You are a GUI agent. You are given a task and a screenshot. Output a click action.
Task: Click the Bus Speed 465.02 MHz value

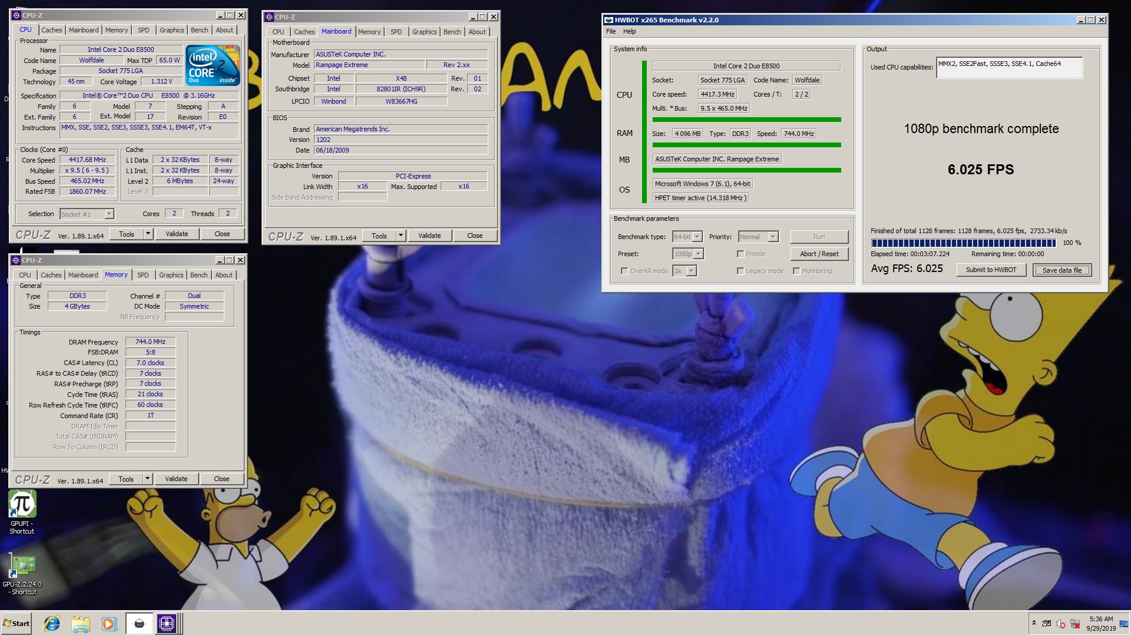(87, 181)
